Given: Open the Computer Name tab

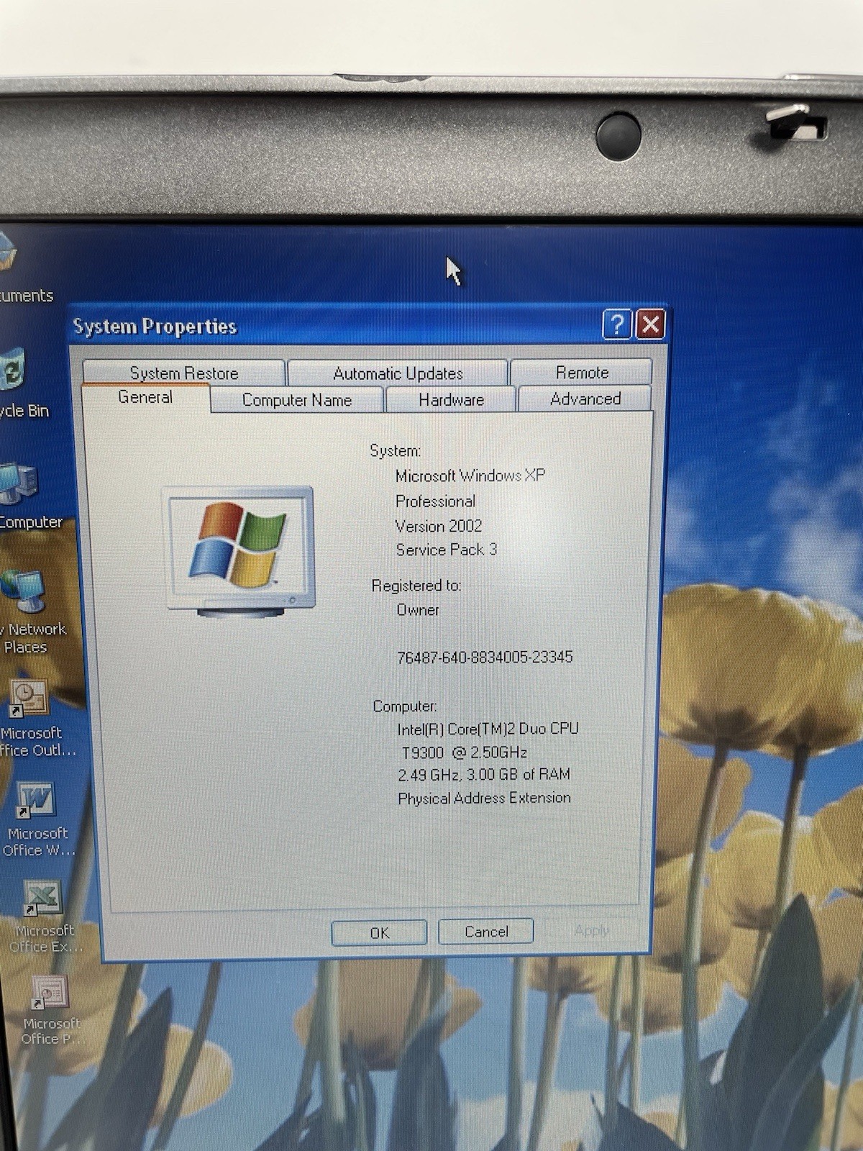Looking at the screenshot, I should 296,400.
